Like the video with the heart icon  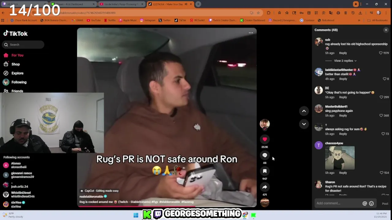point(265,139)
